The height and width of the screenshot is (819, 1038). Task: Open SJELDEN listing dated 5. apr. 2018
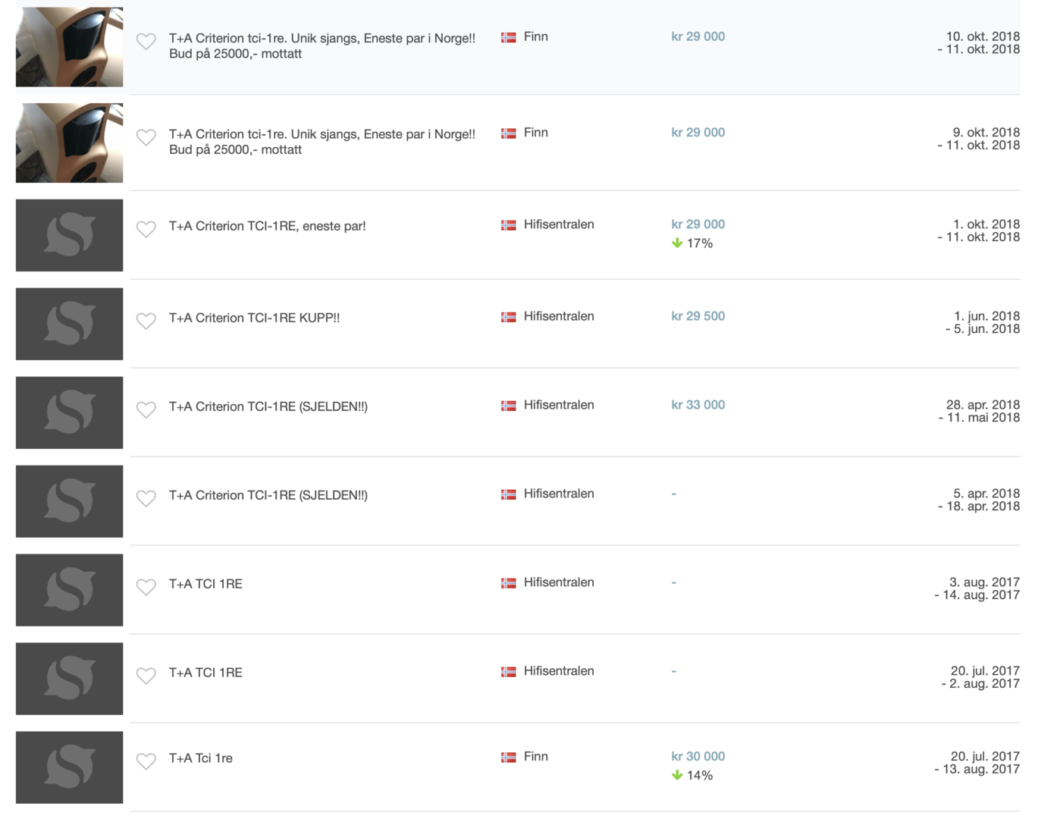[x=268, y=495]
